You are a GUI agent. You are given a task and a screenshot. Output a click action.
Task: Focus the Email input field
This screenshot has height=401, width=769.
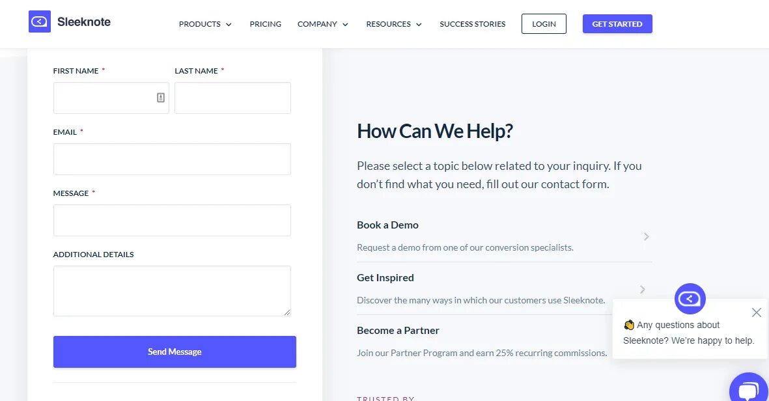pyautogui.click(x=172, y=159)
